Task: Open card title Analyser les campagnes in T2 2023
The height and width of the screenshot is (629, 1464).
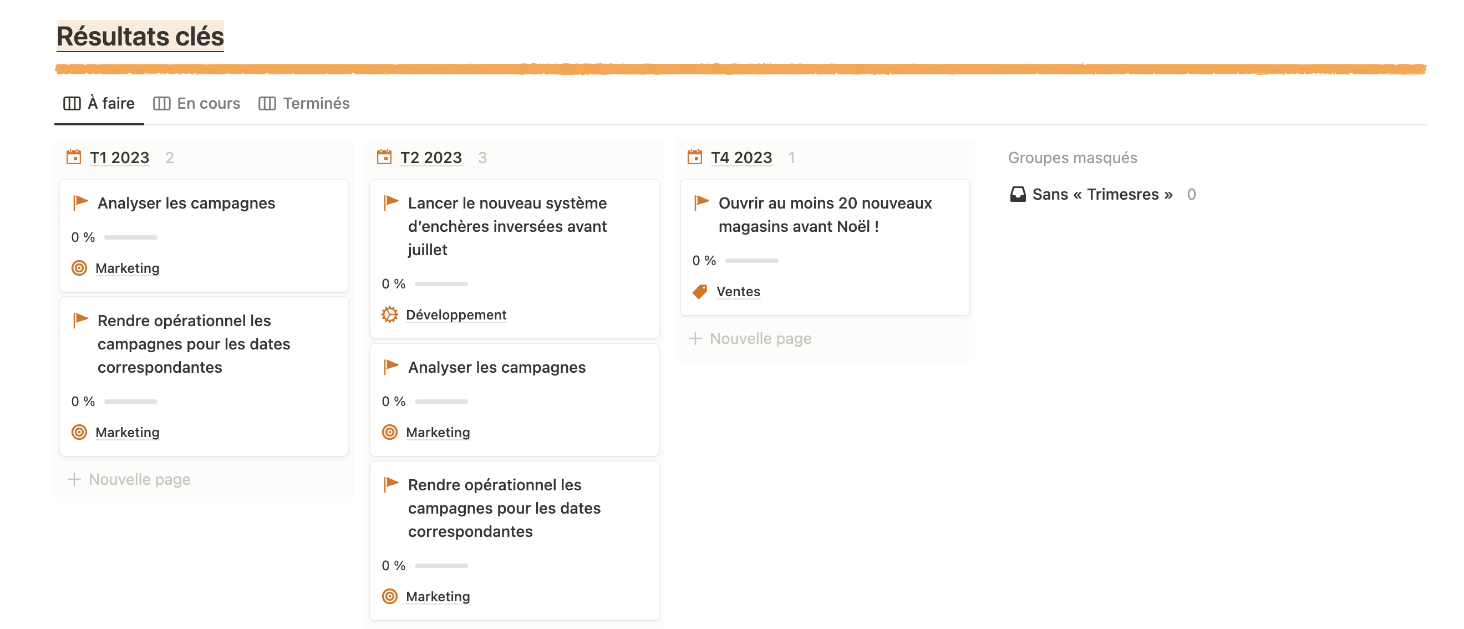Action: [x=497, y=367]
